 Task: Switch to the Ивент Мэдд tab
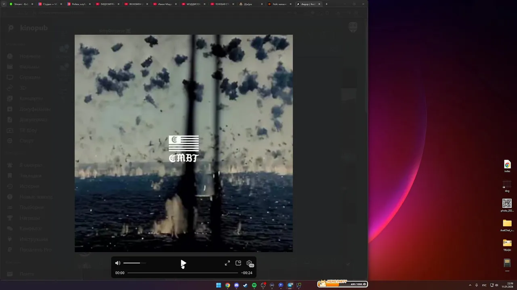click(165, 4)
